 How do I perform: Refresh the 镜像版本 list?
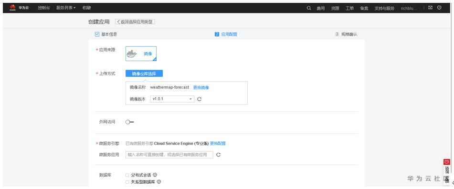(199, 99)
